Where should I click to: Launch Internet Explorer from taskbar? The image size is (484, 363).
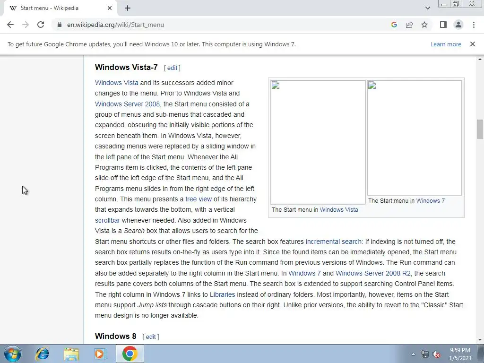(x=42, y=354)
